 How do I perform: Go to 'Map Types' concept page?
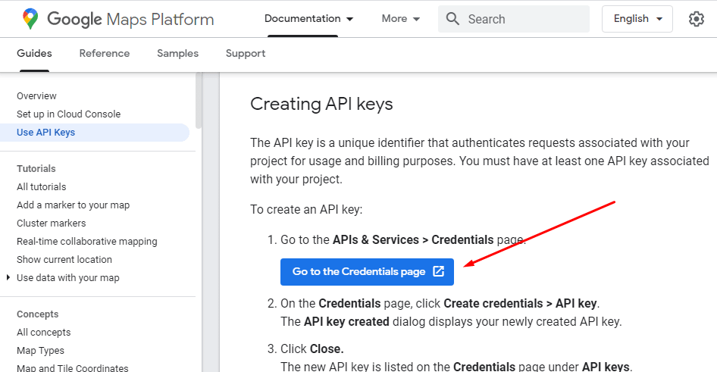40,351
